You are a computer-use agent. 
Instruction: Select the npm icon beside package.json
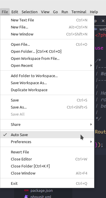click(26, 190)
